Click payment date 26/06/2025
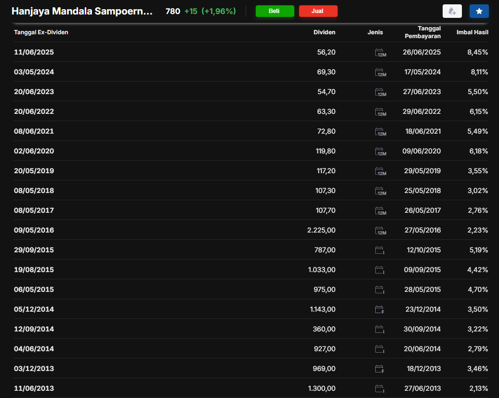Image resolution: width=499 pixels, height=398 pixels. pyautogui.click(x=421, y=52)
